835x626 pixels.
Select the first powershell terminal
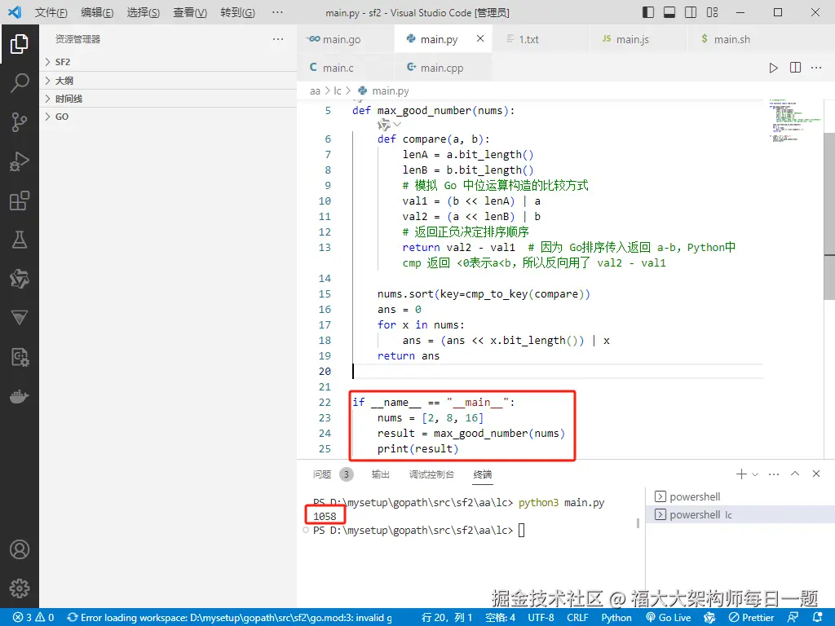[x=740, y=496]
